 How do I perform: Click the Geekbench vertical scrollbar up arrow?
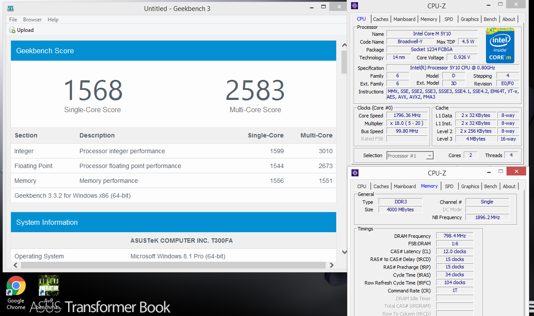pos(344,45)
